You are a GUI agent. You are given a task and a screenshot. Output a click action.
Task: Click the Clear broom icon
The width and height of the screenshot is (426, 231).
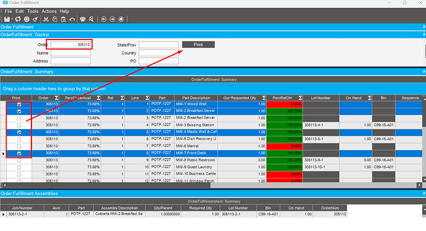pyautogui.click(x=35, y=19)
